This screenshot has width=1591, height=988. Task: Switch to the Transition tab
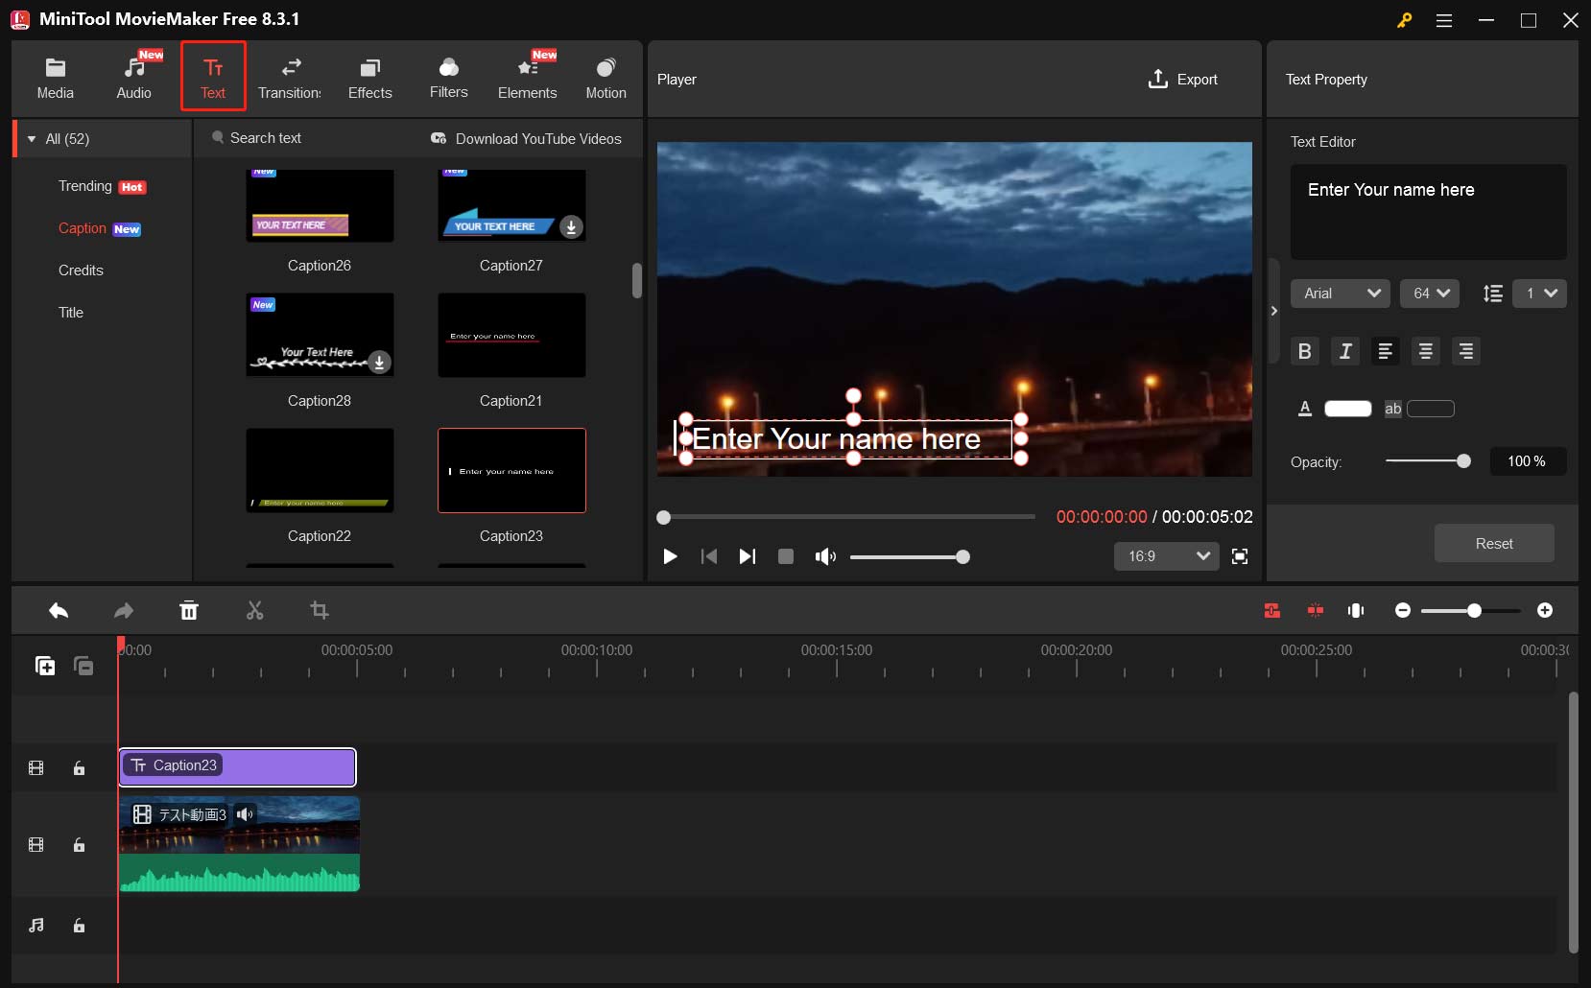(x=290, y=79)
